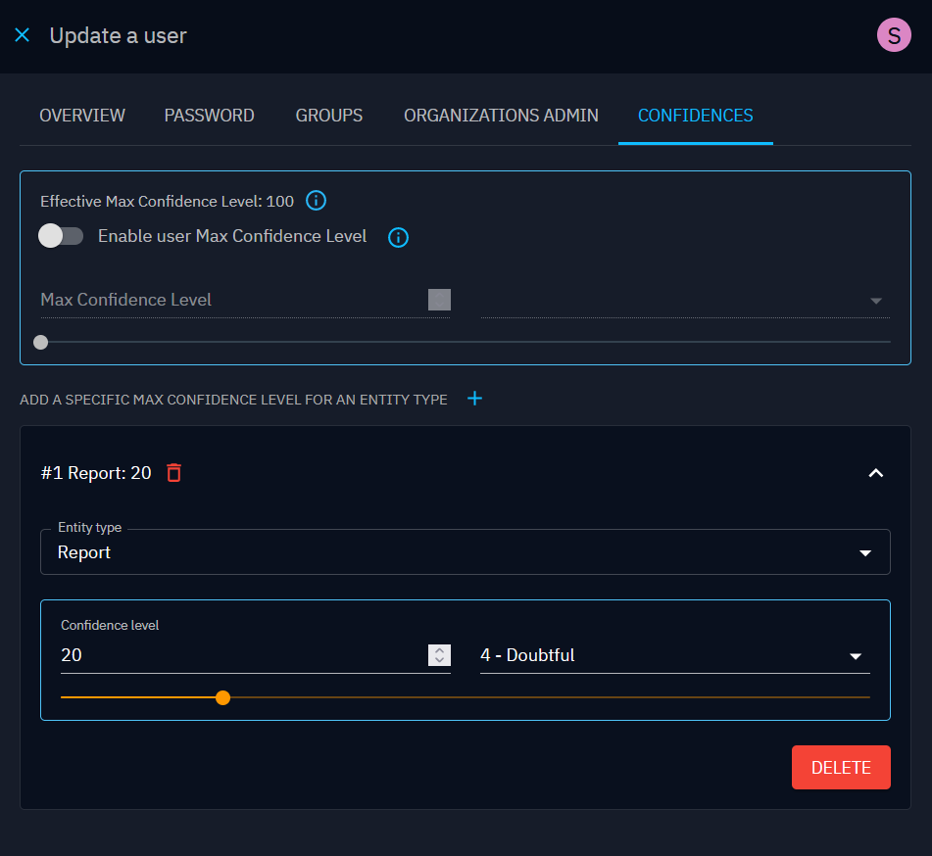Open the Entity type Report dropdown
The height and width of the screenshot is (856, 932).
[x=465, y=552]
